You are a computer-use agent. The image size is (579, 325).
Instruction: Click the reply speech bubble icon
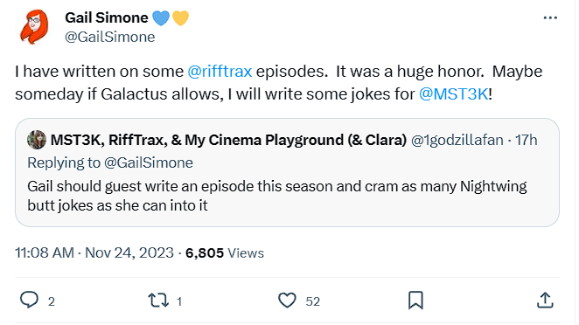pos(29,300)
